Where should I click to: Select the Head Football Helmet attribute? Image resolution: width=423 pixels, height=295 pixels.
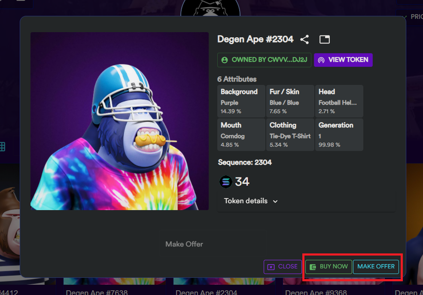339,101
